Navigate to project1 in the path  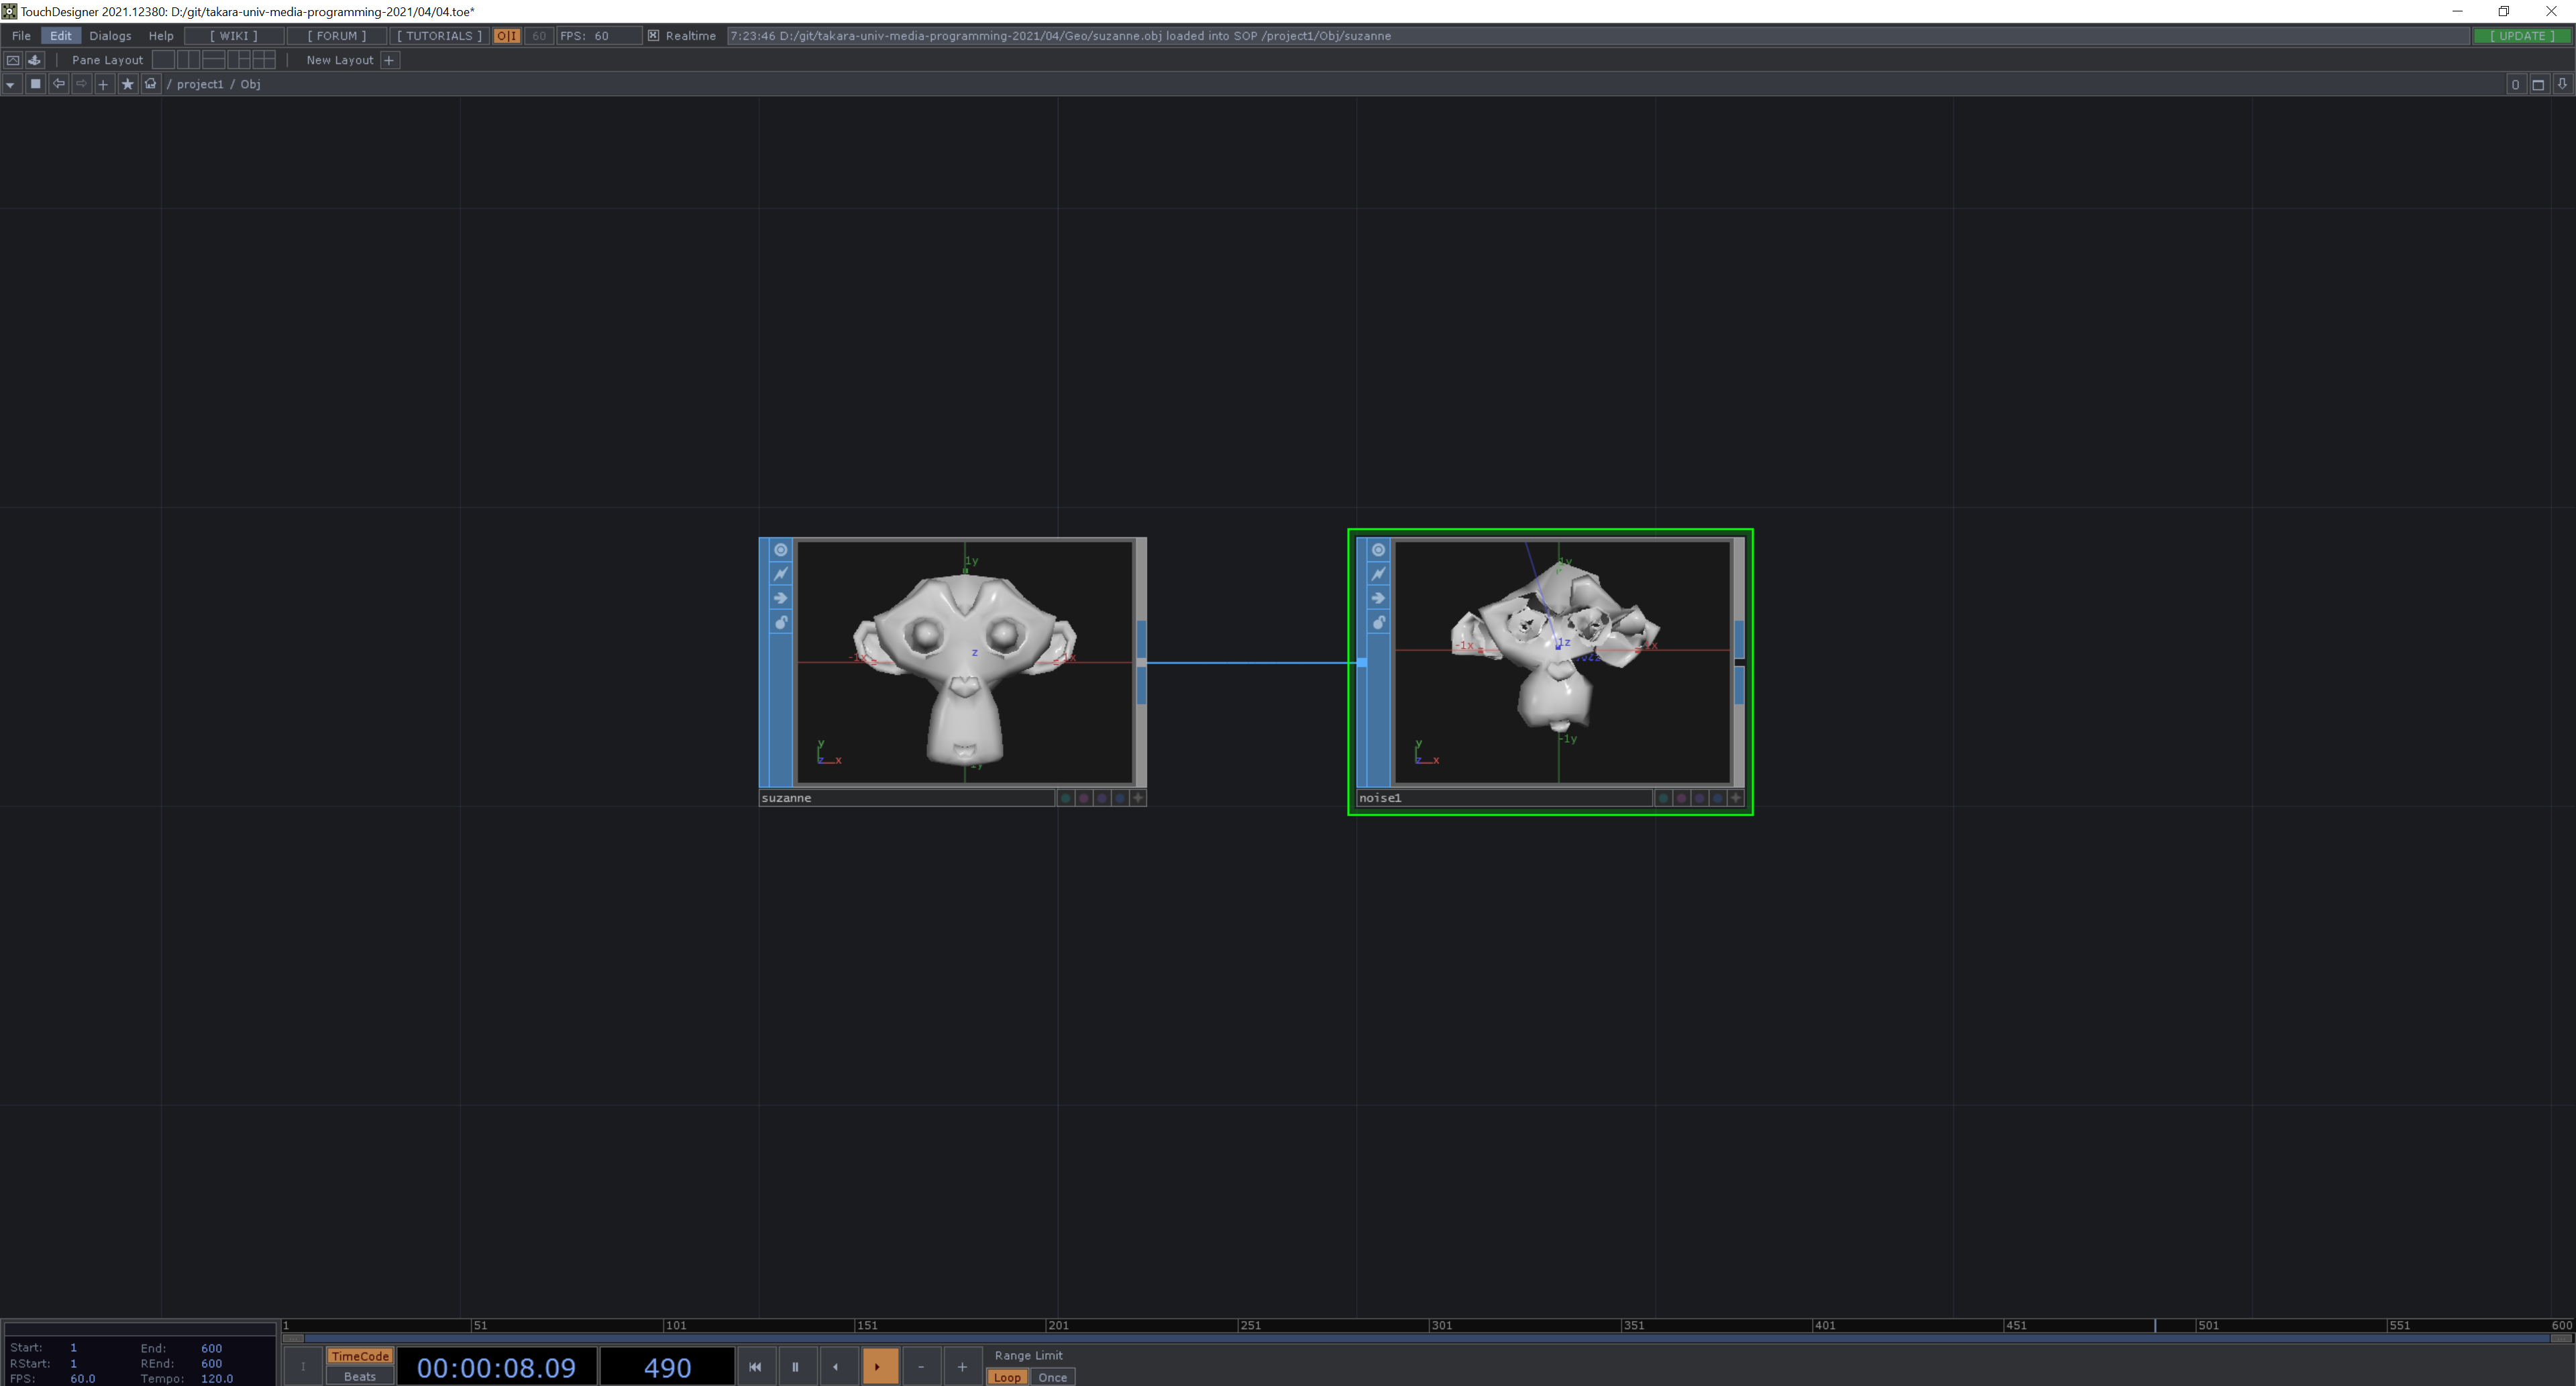point(200,84)
